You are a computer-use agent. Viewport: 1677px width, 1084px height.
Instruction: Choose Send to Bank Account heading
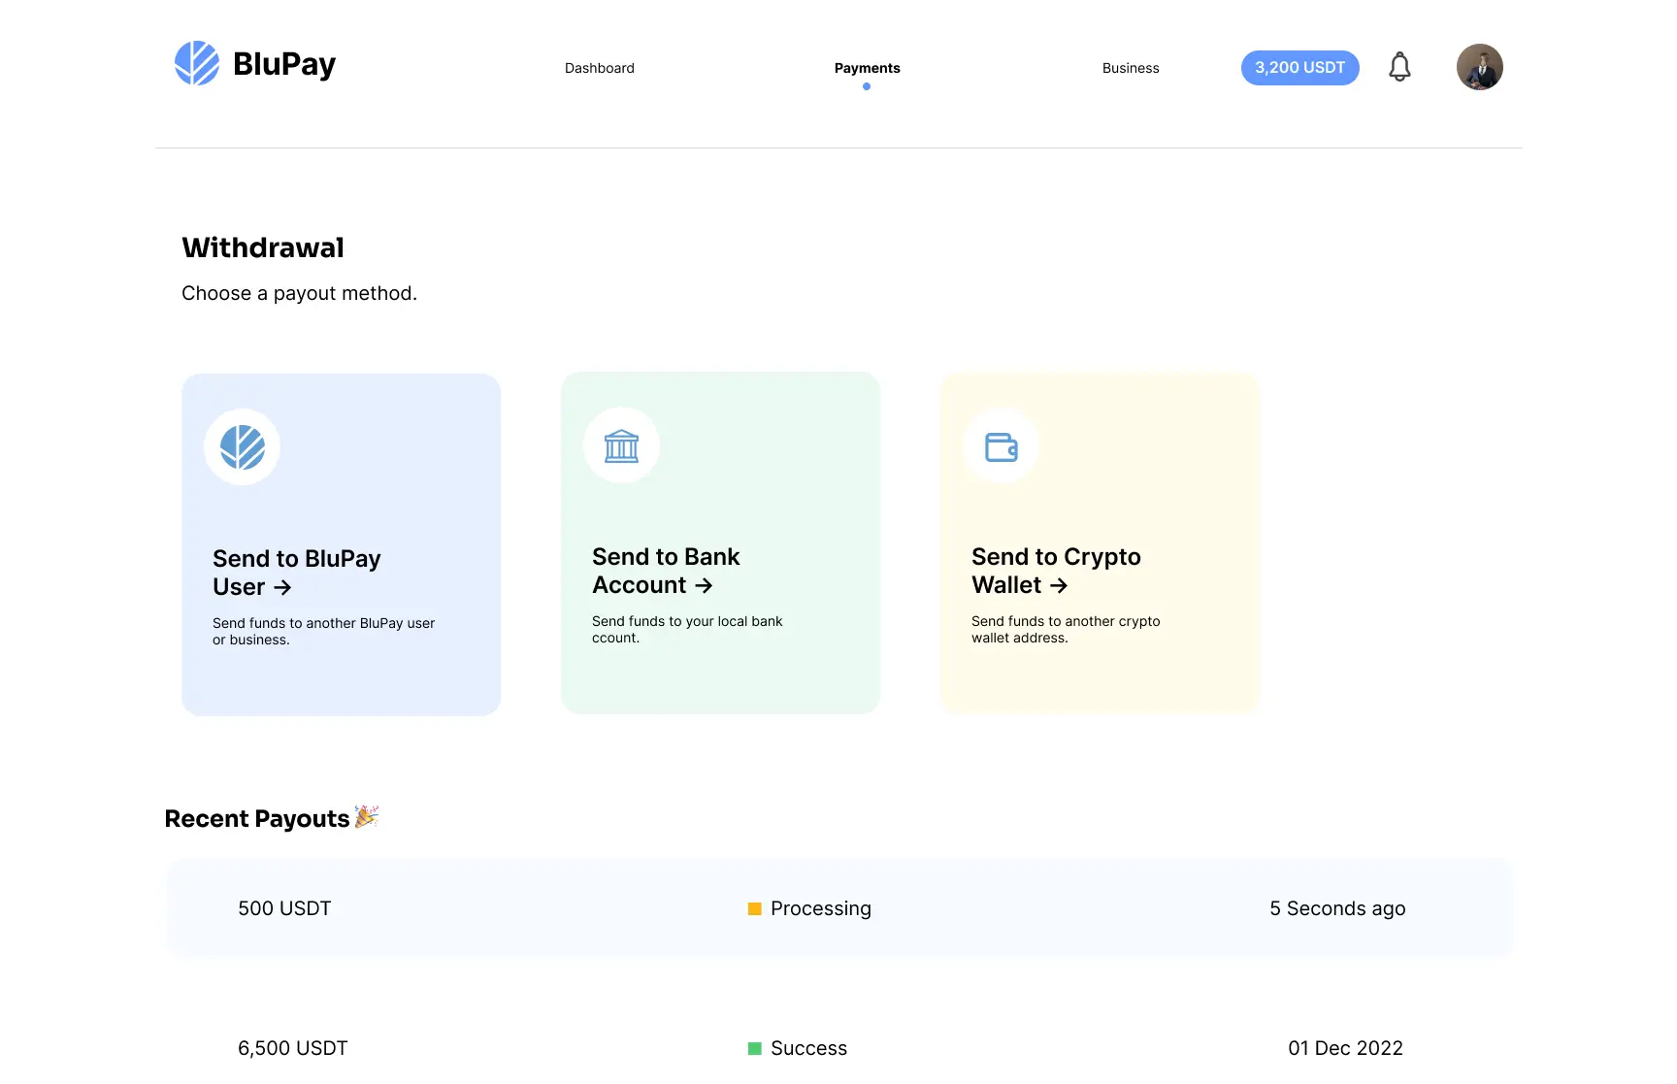(666, 571)
